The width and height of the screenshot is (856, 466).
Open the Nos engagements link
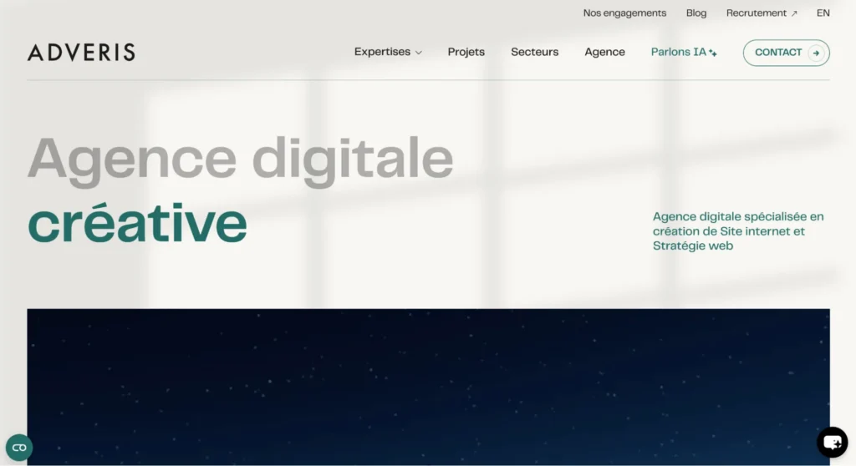[624, 13]
